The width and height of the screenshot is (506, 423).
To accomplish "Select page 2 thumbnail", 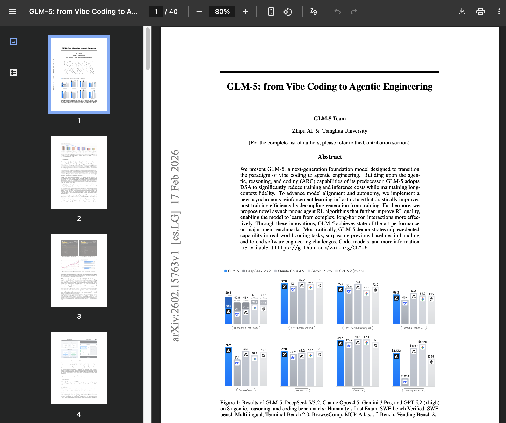I will pos(79,172).
